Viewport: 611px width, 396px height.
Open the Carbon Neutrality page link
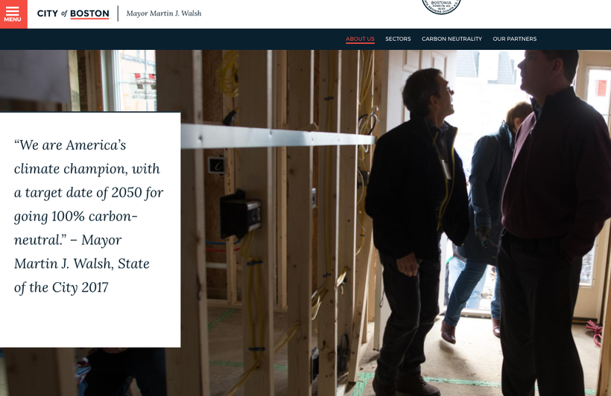(452, 39)
